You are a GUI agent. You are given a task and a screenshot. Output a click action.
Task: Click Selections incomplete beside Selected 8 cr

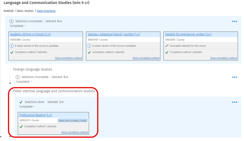(x=29, y=21)
